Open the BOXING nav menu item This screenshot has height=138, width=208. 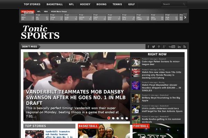[102, 4]
